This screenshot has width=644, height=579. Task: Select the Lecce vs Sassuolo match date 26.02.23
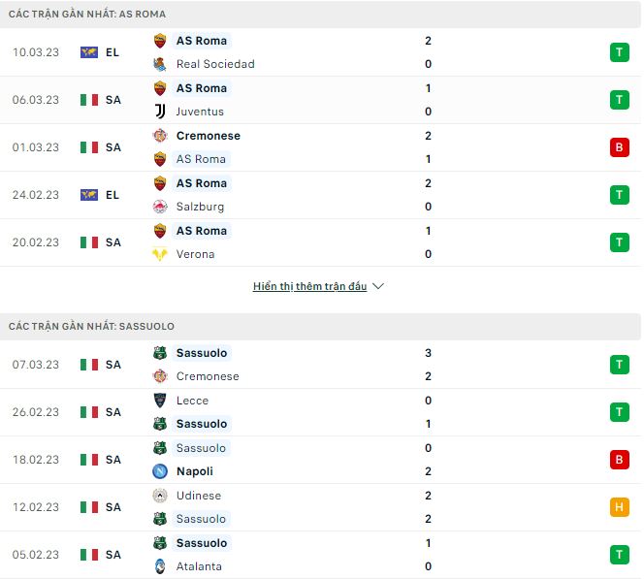(38, 412)
